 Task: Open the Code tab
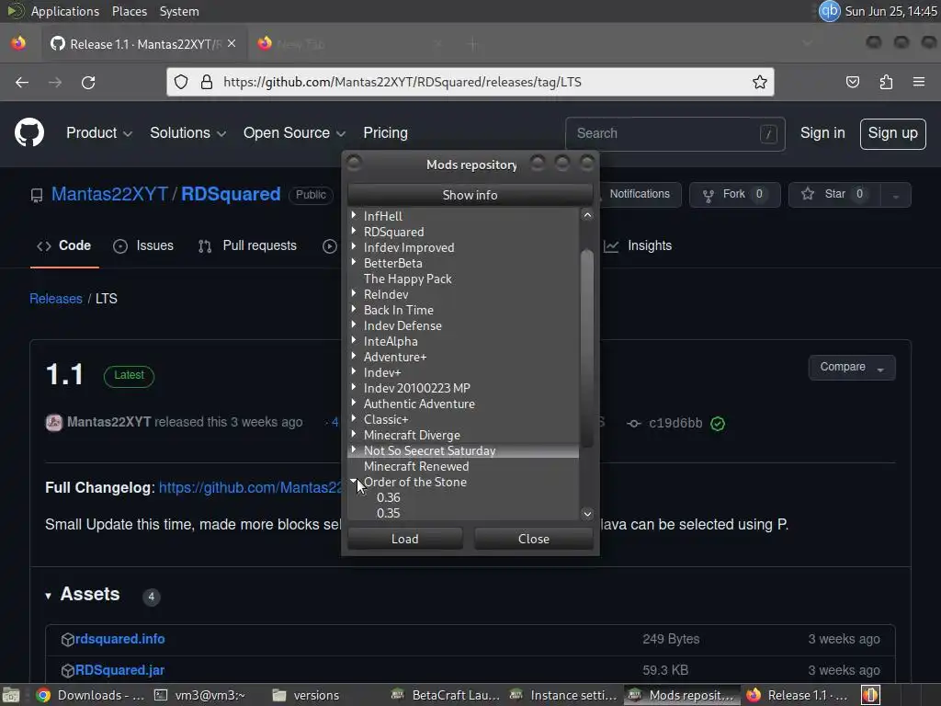(64, 245)
